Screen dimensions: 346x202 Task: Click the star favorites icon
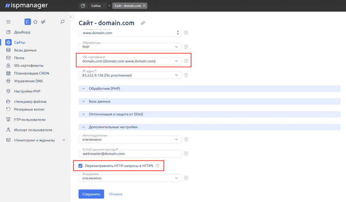point(35,22)
